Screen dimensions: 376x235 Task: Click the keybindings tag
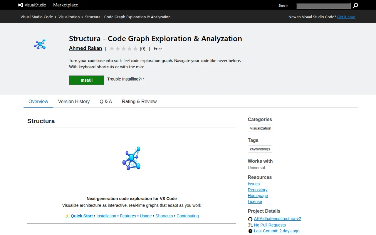pyautogui.click(x=260, y=149)
